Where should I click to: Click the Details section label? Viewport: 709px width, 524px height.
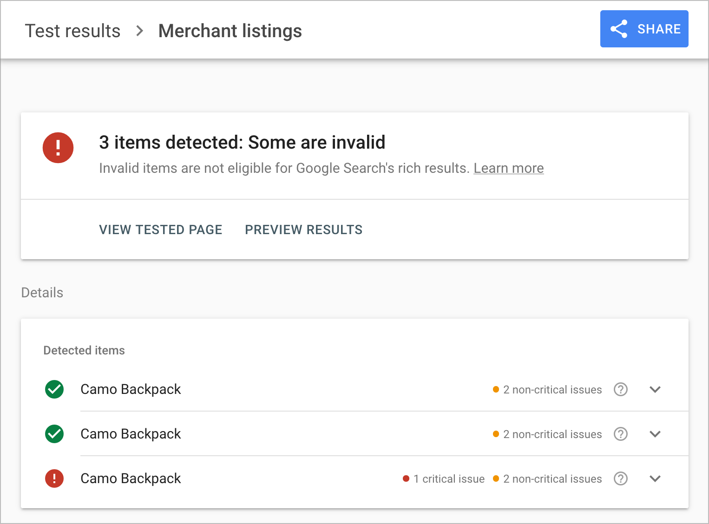coord(42,293)
